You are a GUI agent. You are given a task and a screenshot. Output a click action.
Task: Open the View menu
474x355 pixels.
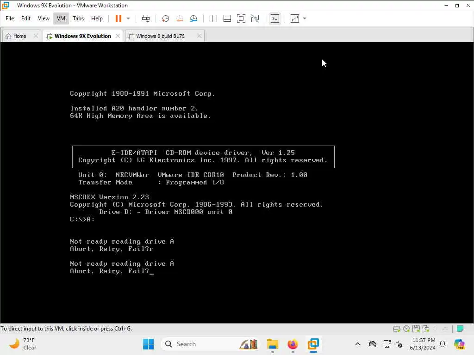44,18
